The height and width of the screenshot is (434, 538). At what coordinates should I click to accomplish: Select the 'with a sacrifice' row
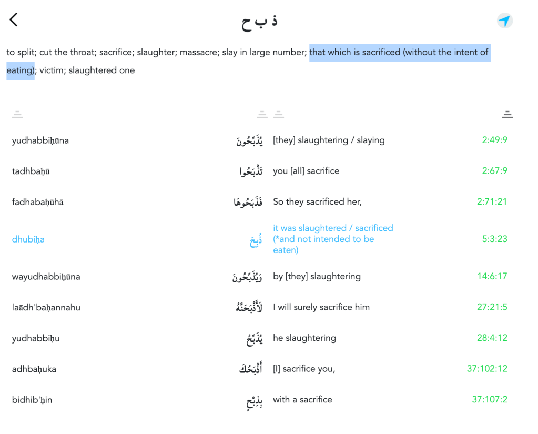click(302, 400)
